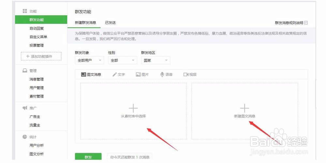The height and width of the screenshot is (163, 326).
Task: Open 自动回复 in the sidebar
Action: (37, 28)
